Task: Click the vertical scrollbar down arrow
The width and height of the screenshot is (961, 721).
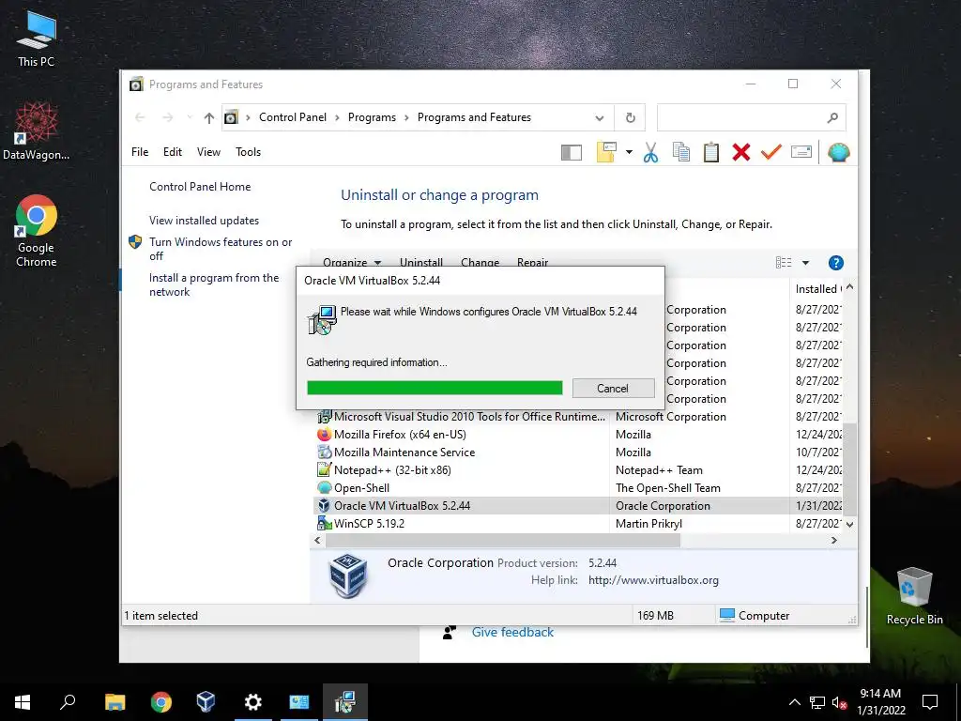Action: [849, 524]
